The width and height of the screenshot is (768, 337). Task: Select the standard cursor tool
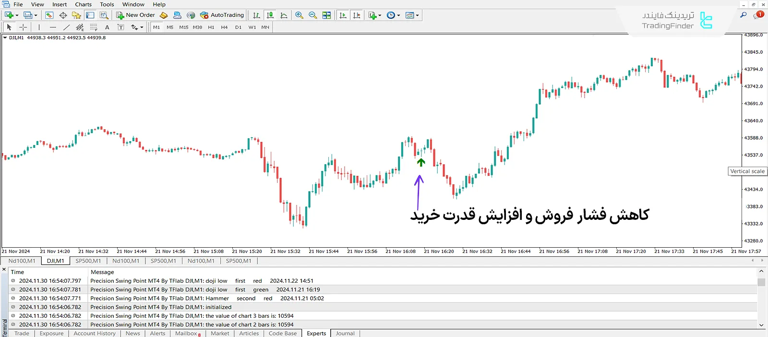[x=9, y=27]
